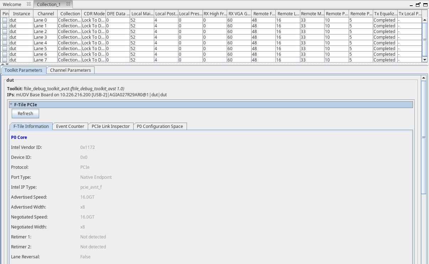Image resolution: width=429 pixels, height=264 pixels.
Task: Open the P0 Configuration Space tab
Action: pyautogui.click(x=160, y=126)
